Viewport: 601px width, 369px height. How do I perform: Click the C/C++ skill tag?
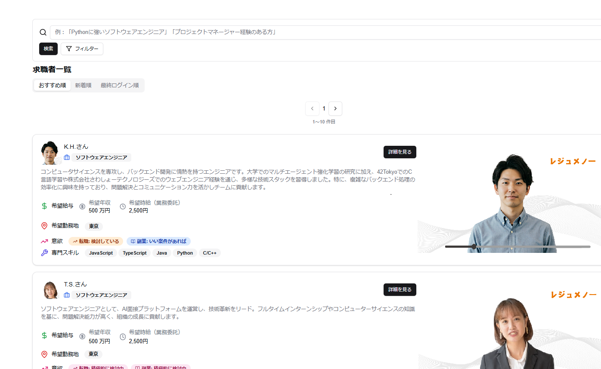pyautogui.click(x=210, y=253)
